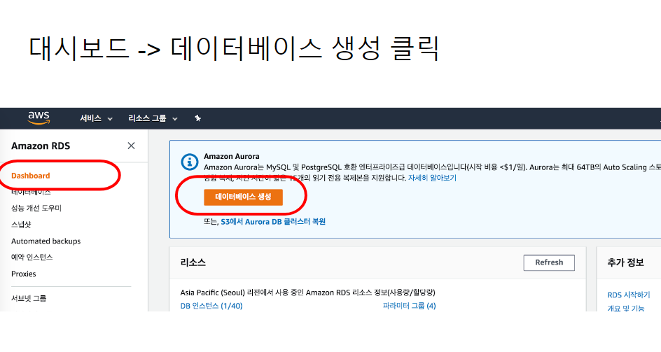The height and width of the screenshot is (352, 661).
Task: Select Dashboard in the sidebar
Action: point(30,176)
